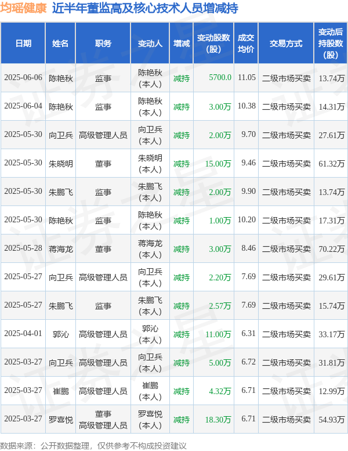Click the 2.57万 share change value
The image size is (348, 451).
[220, 306]
